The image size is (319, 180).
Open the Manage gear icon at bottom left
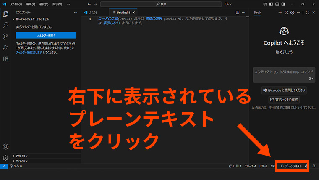[5, 158]
